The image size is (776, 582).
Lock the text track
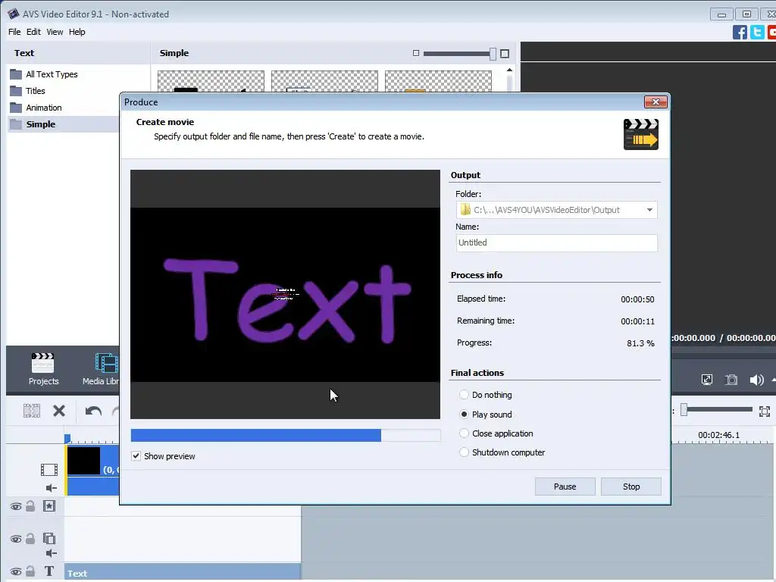tap(30, 571)
